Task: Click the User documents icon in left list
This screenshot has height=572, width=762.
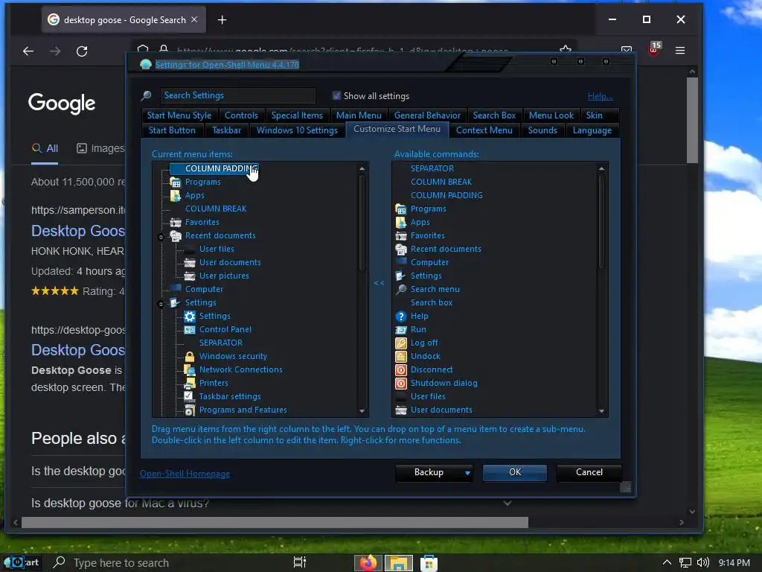Action: (x=190, y=263)
